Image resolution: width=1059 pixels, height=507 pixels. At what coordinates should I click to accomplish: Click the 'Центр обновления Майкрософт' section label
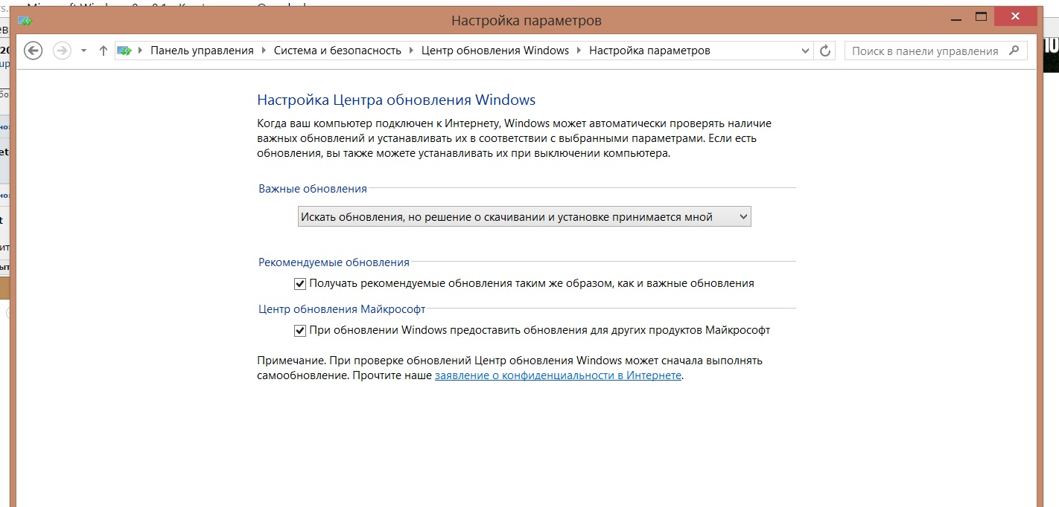(x=342, y=309)
